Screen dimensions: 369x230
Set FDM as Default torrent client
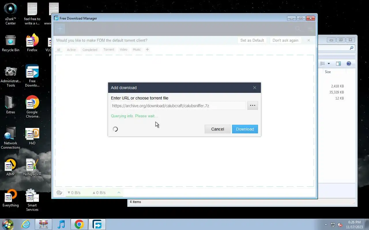[252, 40]
